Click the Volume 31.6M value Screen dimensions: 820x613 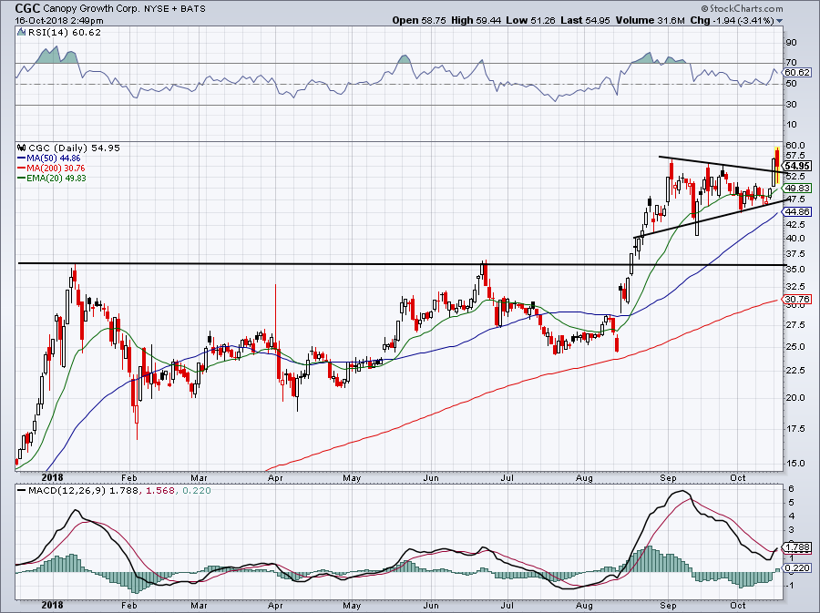(650, 20)
